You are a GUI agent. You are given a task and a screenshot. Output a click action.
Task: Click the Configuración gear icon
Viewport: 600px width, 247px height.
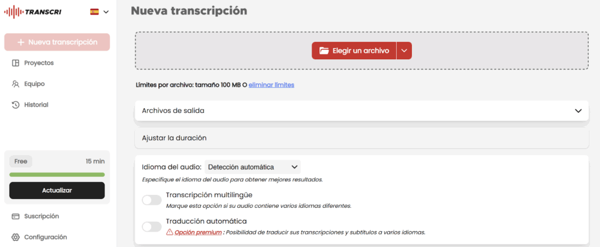click(x=16, y=237)
